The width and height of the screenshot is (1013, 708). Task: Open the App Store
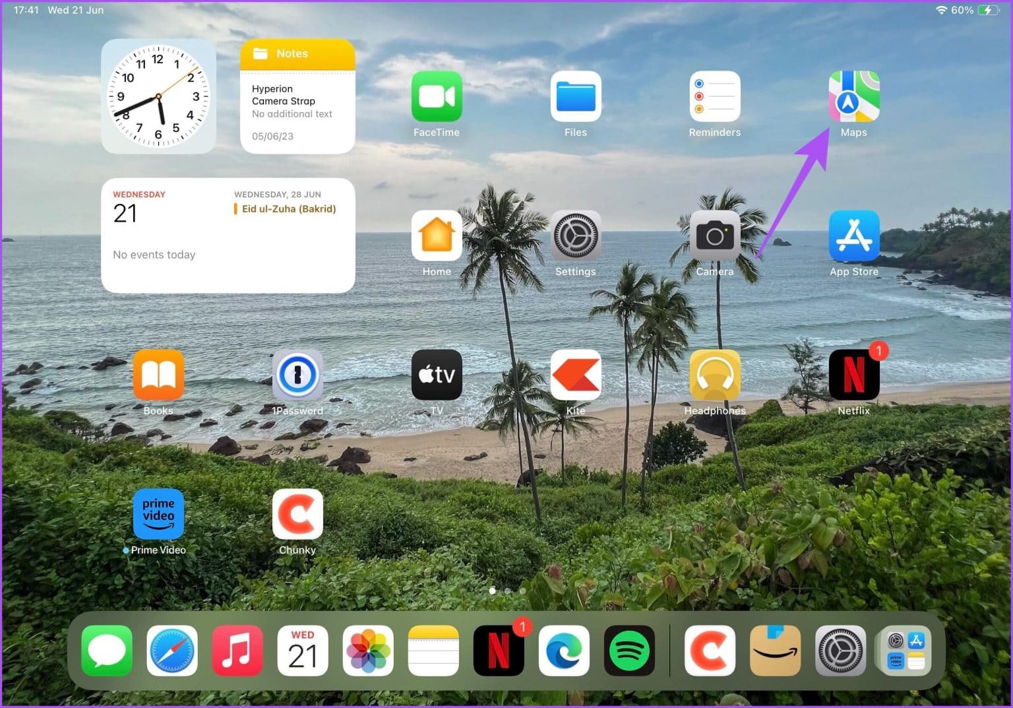[854, 236]
